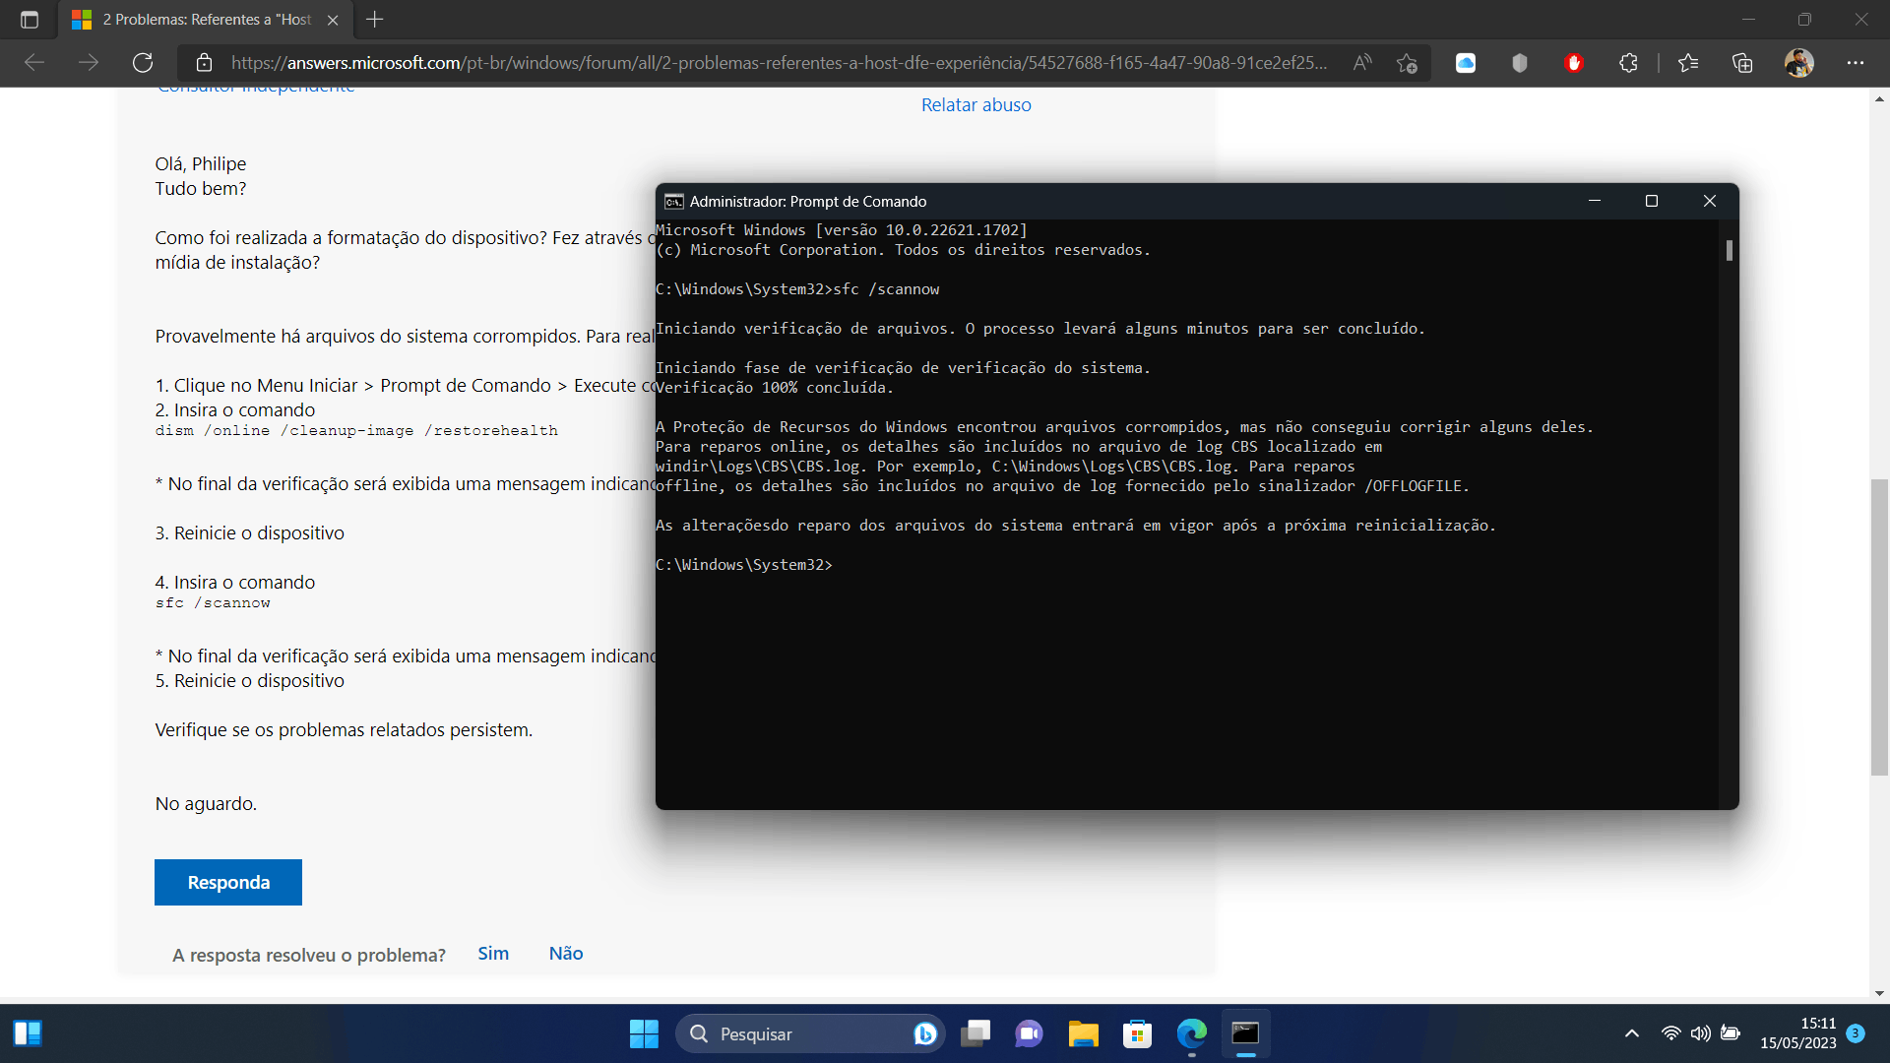This screenshot has width=1890, height=1063.
Task: Open the browser Extensions puzzle icon
Action: pos(1628,63)
